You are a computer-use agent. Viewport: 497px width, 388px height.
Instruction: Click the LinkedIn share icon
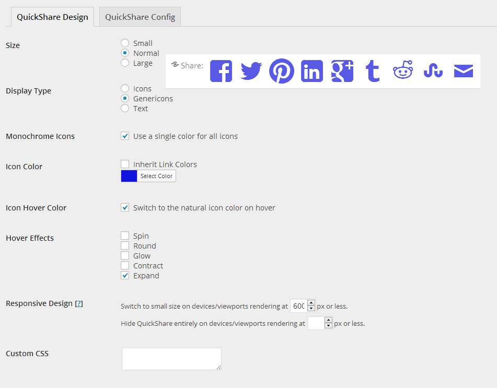pos(312,71)
